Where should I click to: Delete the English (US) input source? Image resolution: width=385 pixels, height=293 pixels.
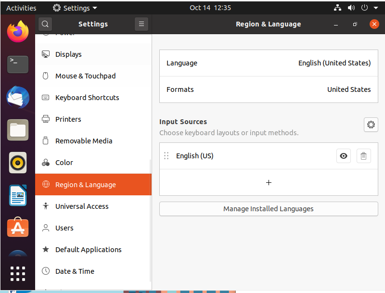click(x=363, y=156)
